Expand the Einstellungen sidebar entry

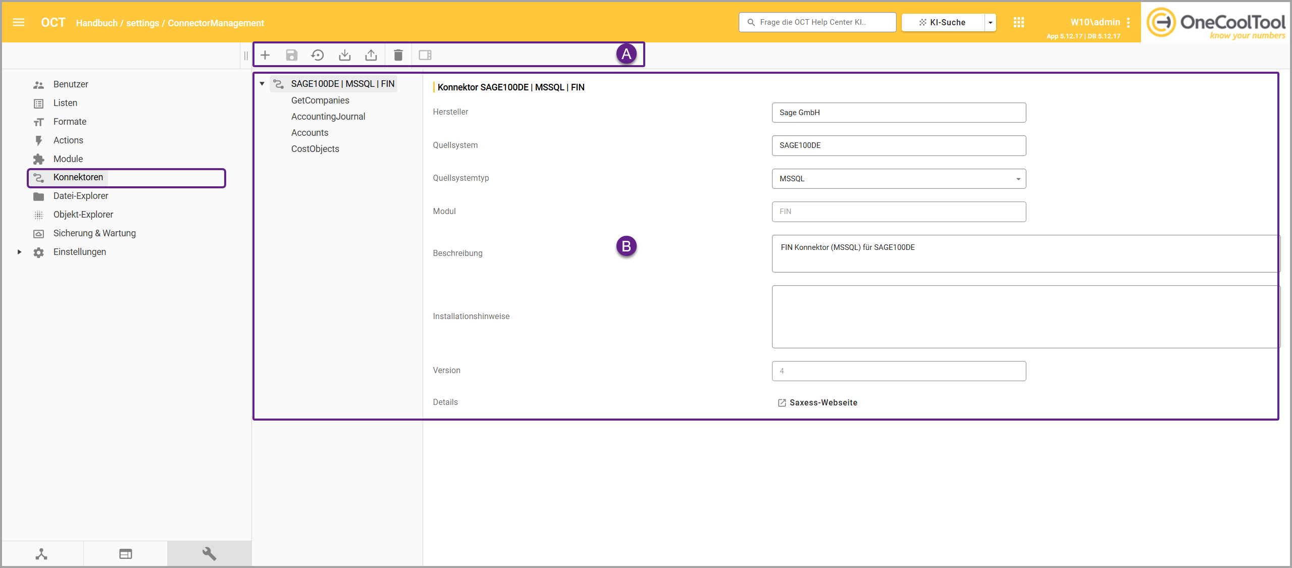(19, 252)
